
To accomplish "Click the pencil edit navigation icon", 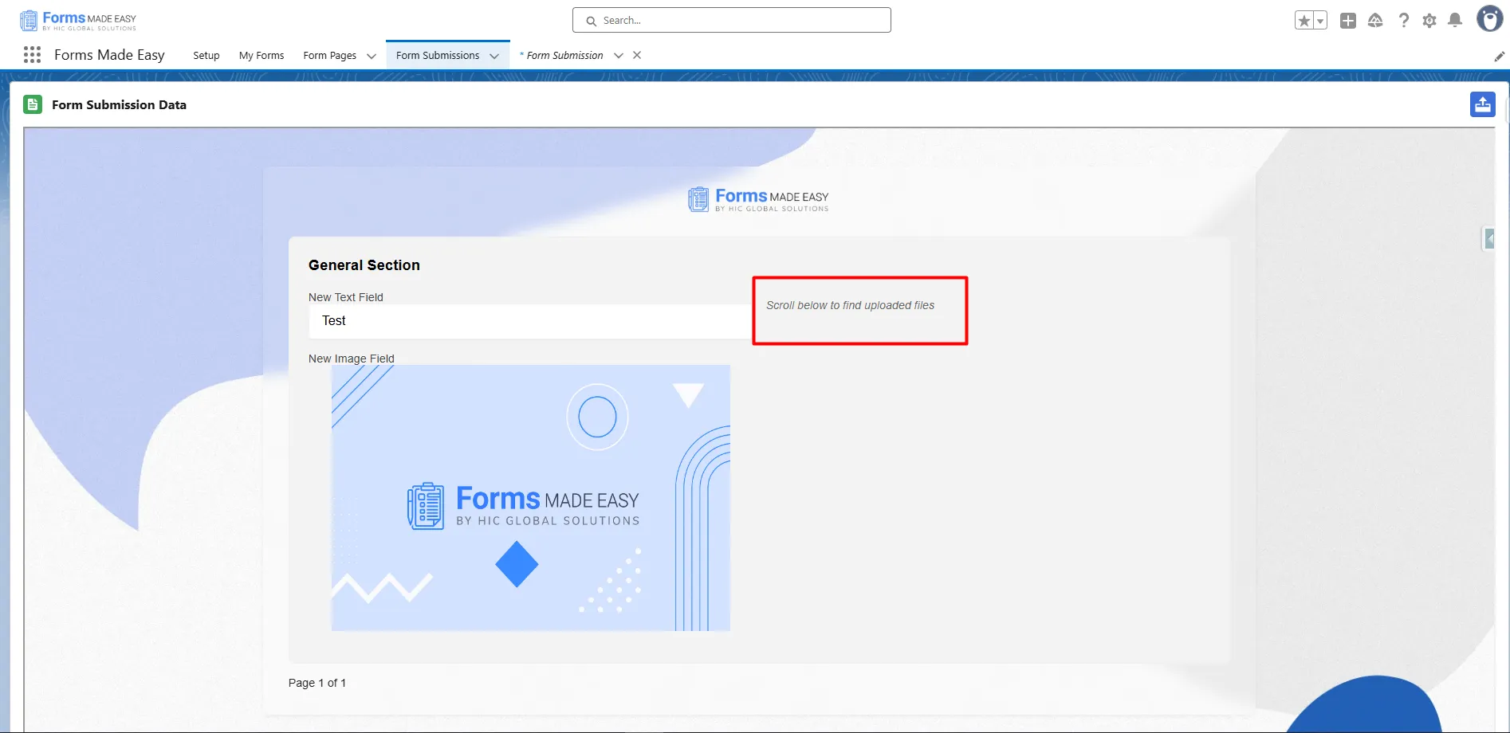I will (1499, 56).
